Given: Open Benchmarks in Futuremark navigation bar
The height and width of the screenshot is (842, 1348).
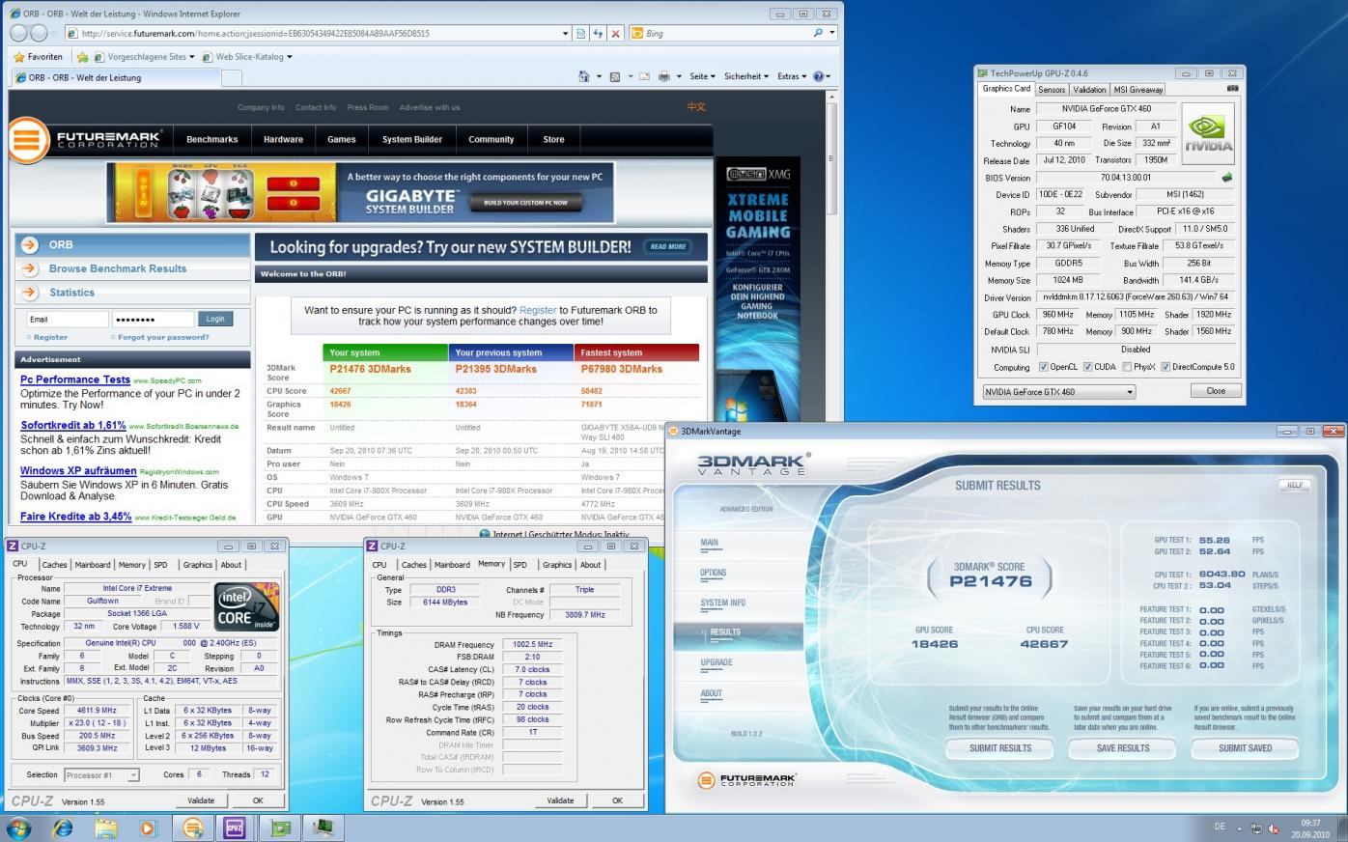Looking at the screenshot, I should (211, 139).
